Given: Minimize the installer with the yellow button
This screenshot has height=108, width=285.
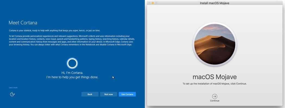Looking at the screenshot, I should 153,3.
